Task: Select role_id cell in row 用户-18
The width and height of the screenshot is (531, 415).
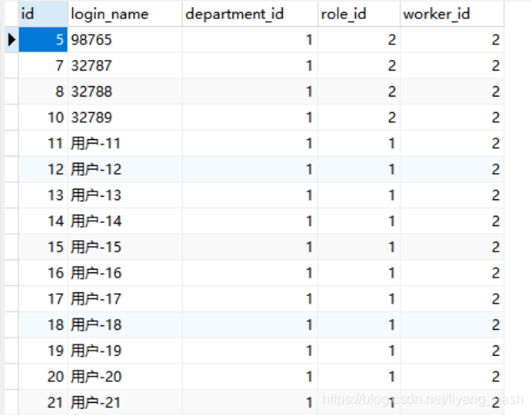Action: [359, 325]
